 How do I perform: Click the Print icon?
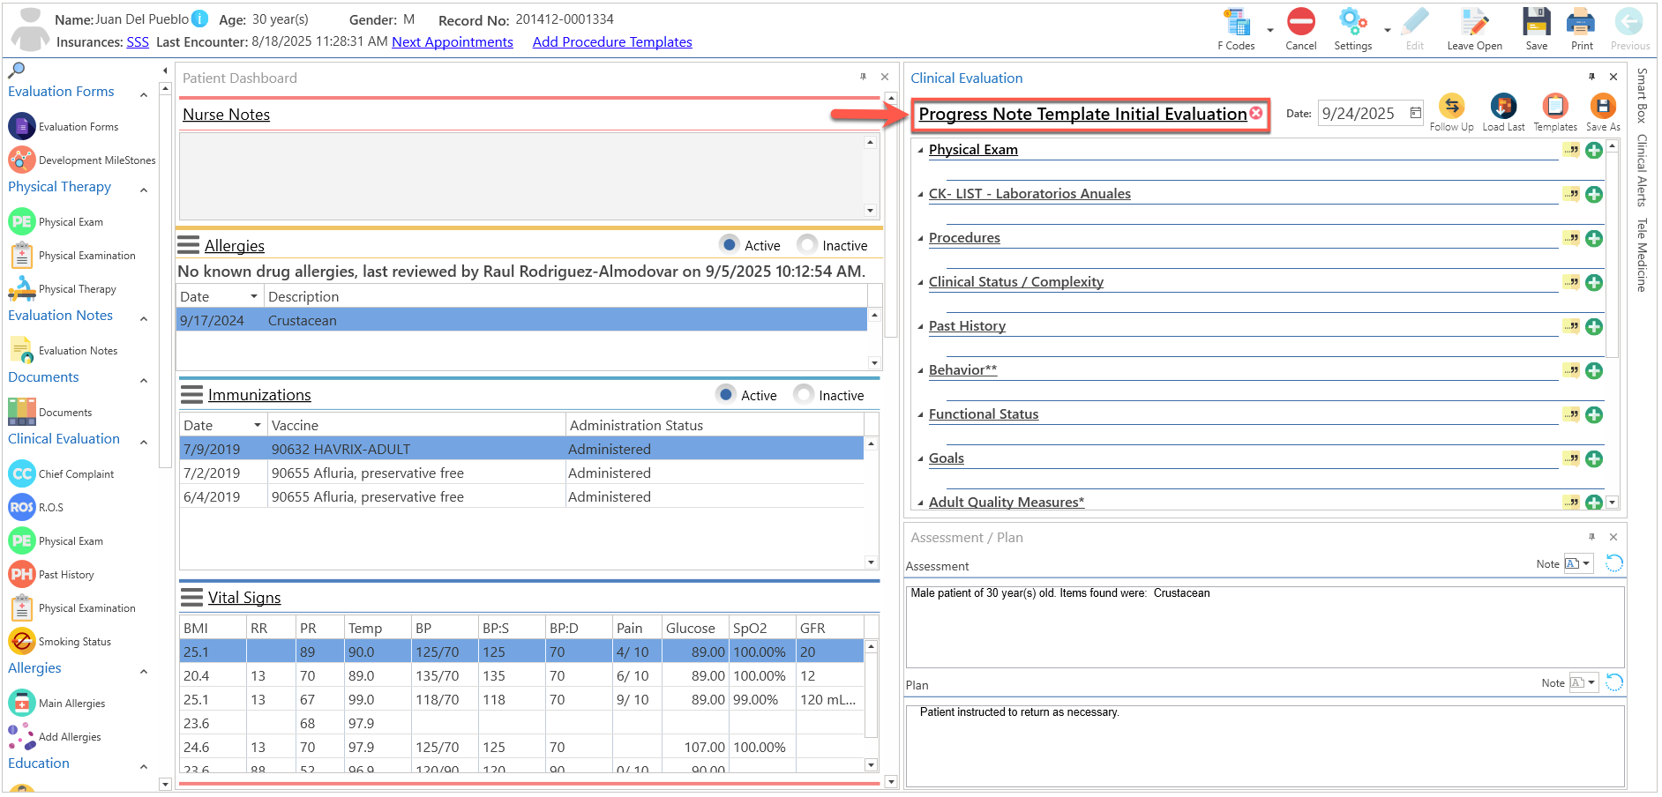pyautogui.click(x=1581, y=22)
